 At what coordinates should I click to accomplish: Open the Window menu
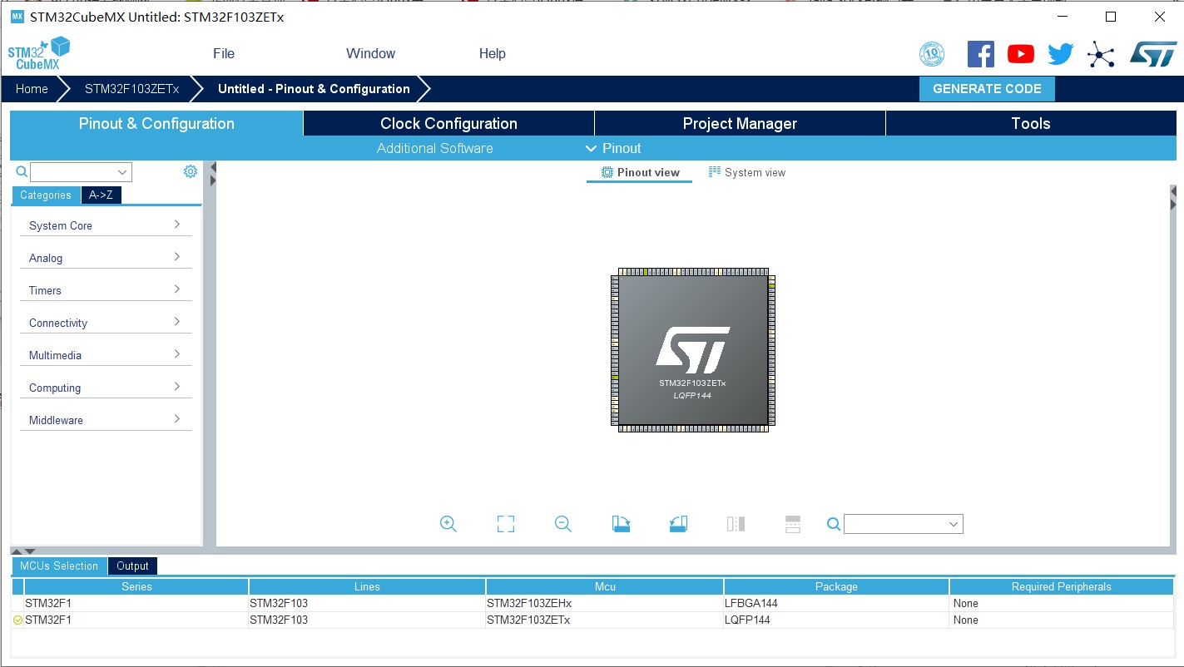tap(370, 53)
